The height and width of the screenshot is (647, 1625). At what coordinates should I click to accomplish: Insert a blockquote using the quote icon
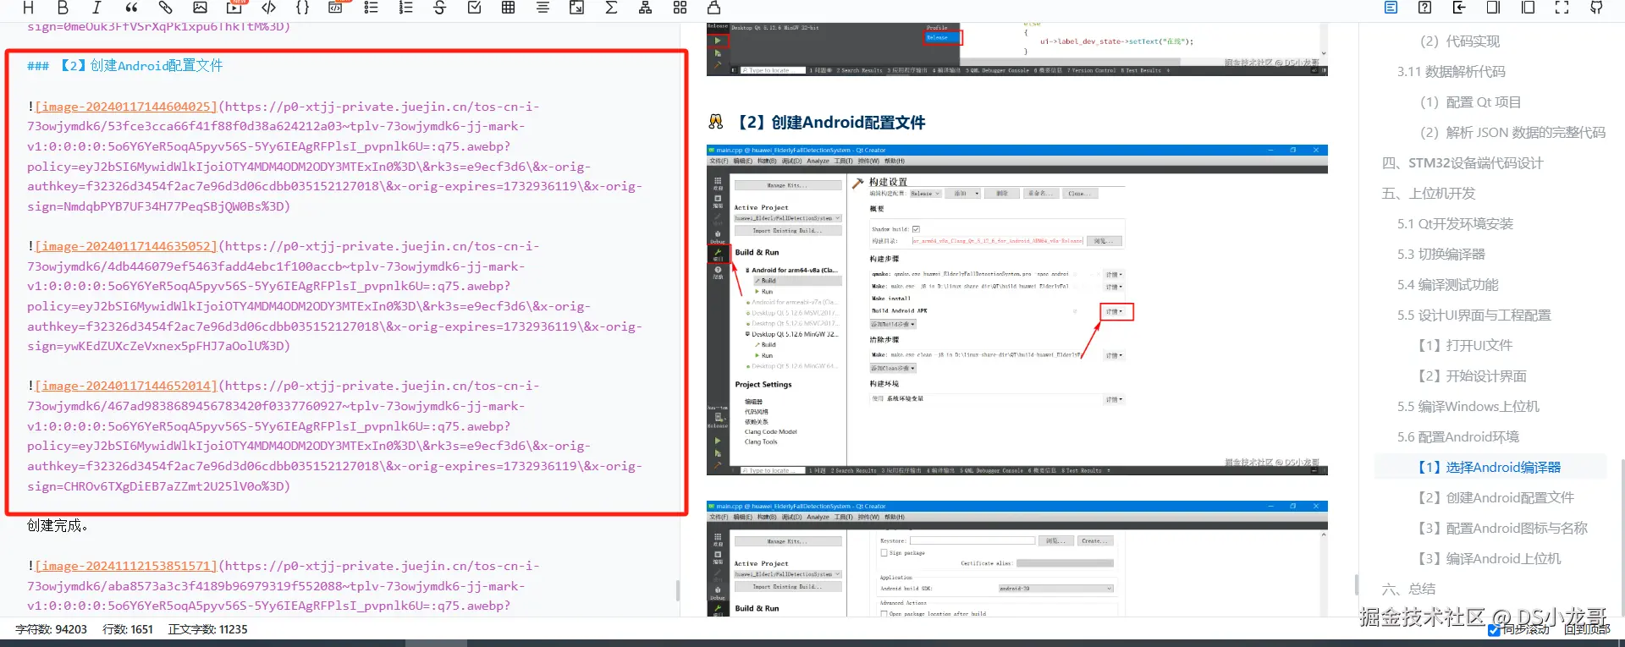(x=131, y=8)
